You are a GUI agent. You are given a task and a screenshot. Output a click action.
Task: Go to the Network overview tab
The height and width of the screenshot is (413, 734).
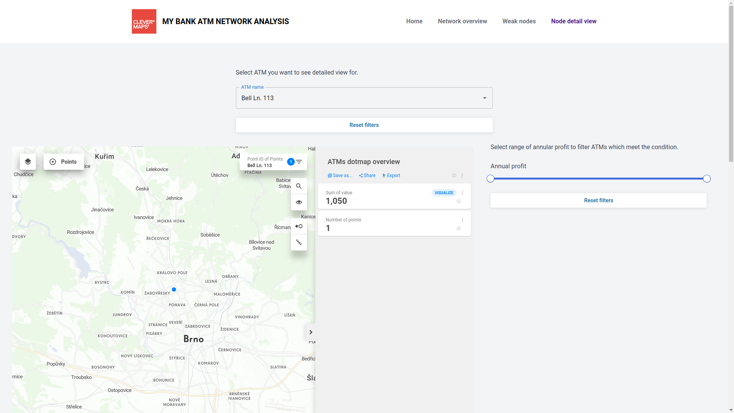click(462, 21)
